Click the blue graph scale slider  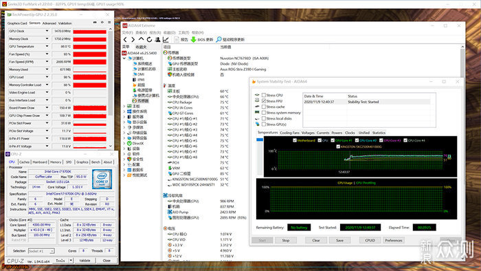(x=260, y=140)
